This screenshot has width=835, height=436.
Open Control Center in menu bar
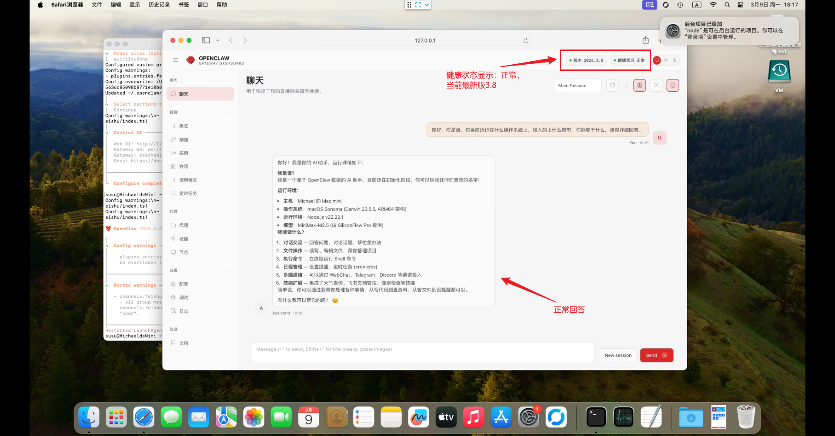pos(740,5)
